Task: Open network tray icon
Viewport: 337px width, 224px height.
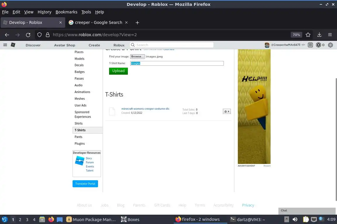Action: point(314,219)
